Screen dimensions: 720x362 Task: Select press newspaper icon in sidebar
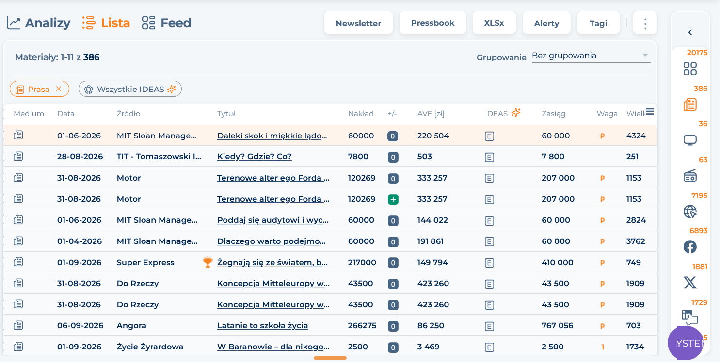point(690,105)
